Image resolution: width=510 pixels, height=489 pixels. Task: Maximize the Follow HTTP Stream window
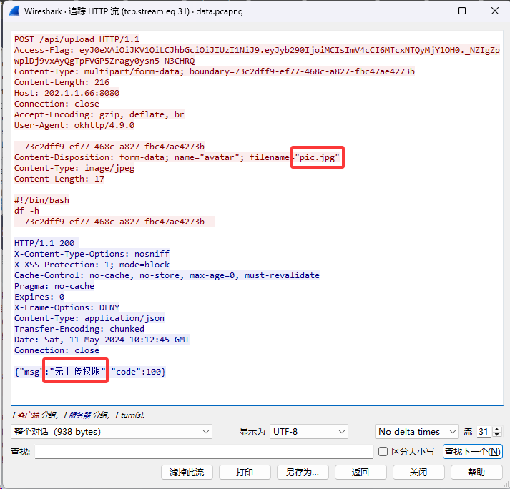point(461,11)
